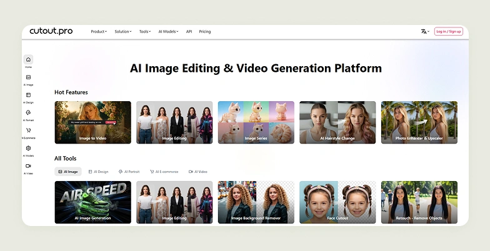Switch to the AI Video tab
This screenshot has width=490, height=251.
click(x=197, y=172)
